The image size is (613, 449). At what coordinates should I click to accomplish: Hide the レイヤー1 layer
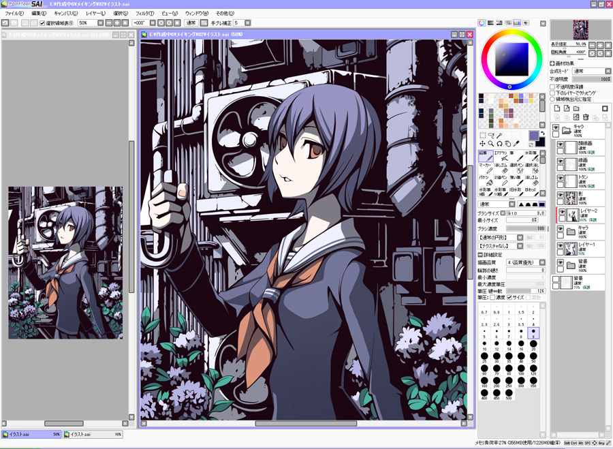(x=561, y=245)
